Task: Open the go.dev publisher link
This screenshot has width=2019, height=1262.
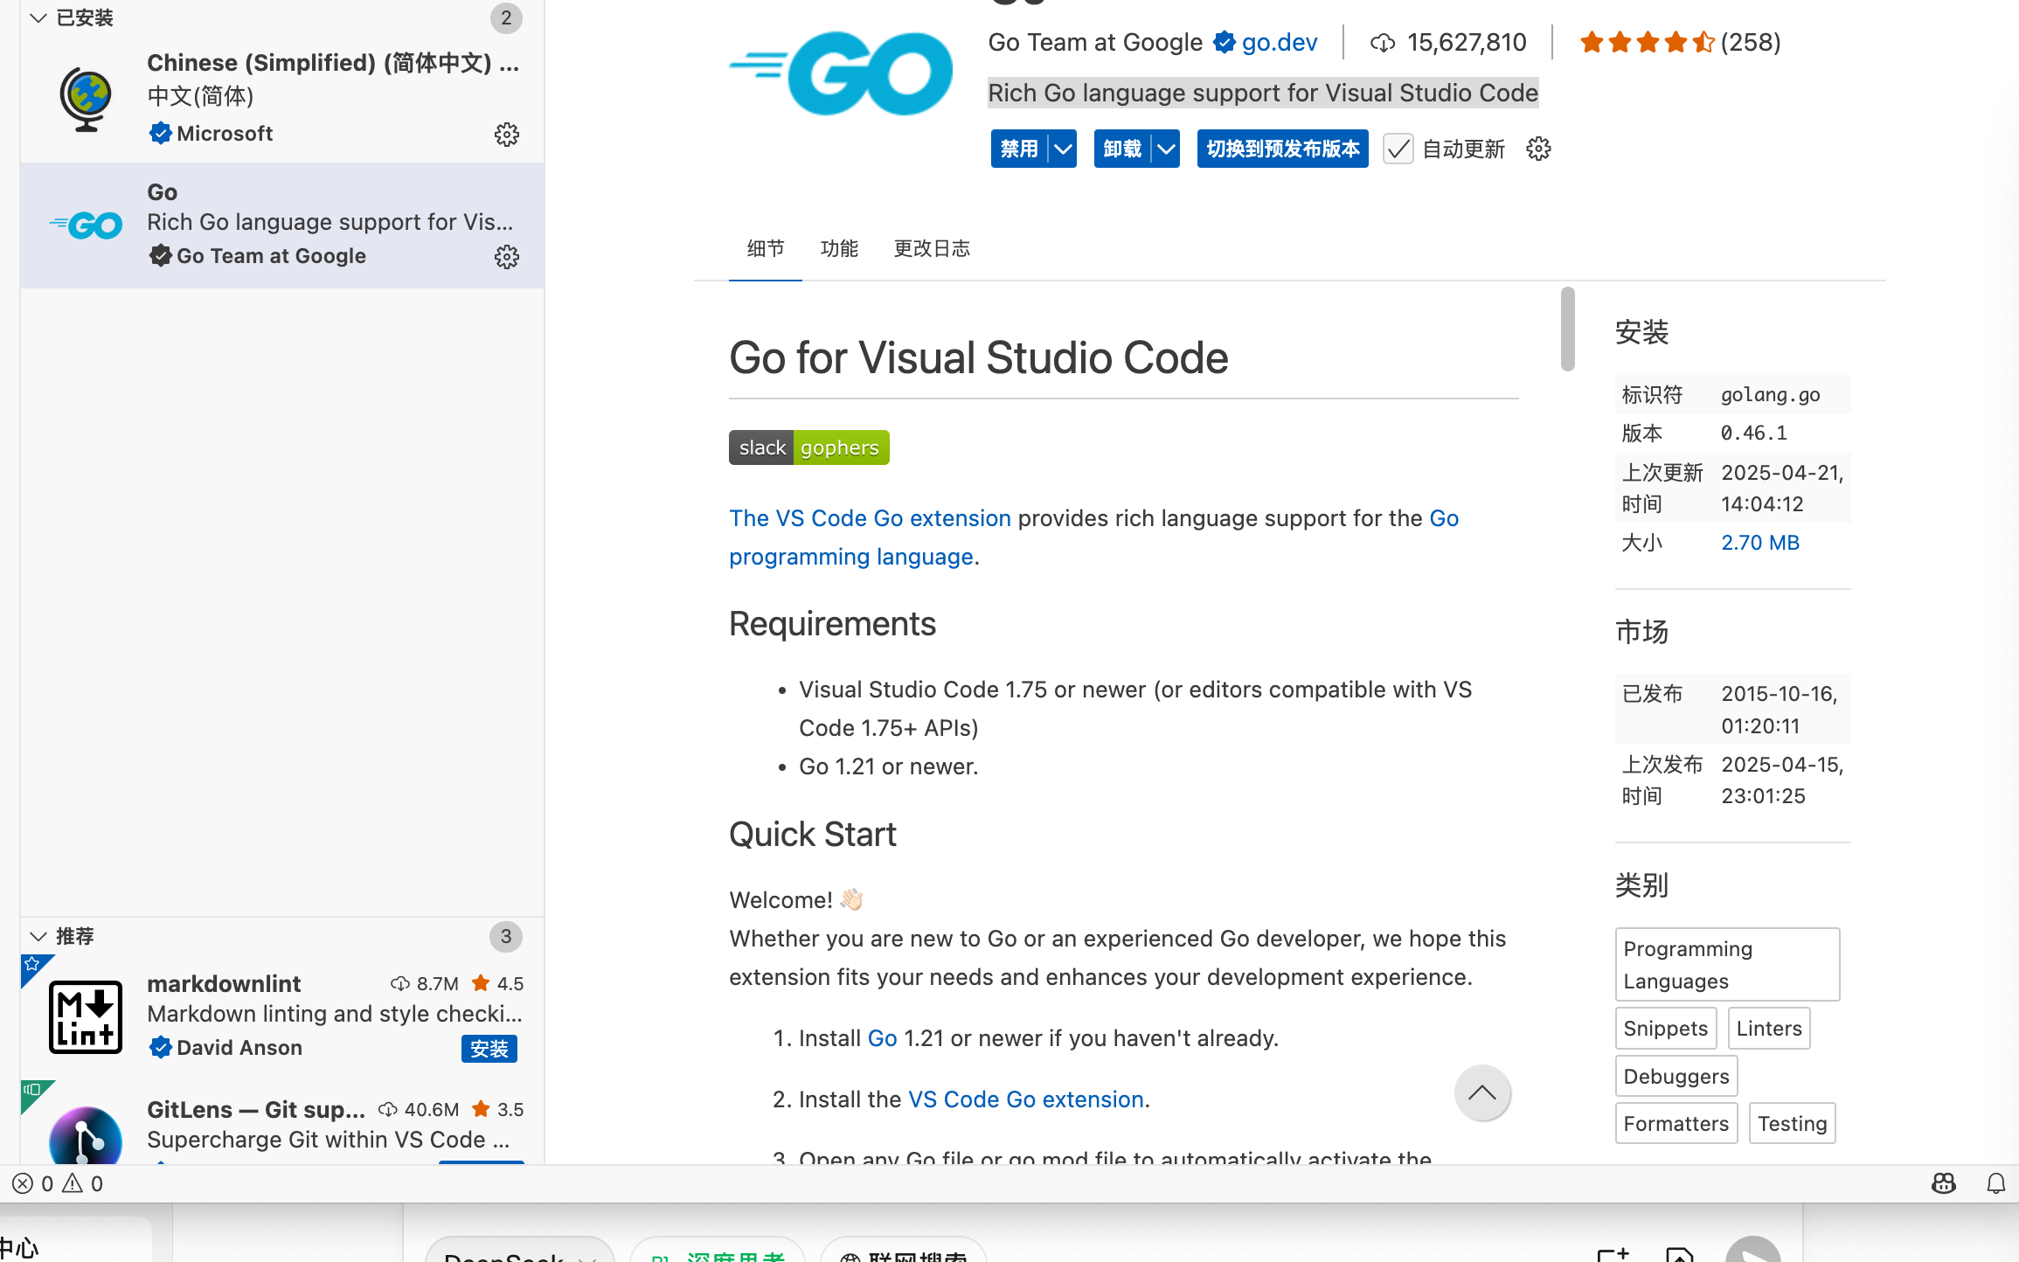Action: [x=1280, y=42]
